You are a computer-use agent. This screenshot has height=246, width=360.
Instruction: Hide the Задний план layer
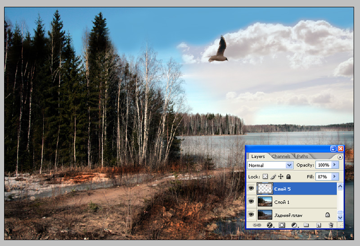(x=251, y=215)
